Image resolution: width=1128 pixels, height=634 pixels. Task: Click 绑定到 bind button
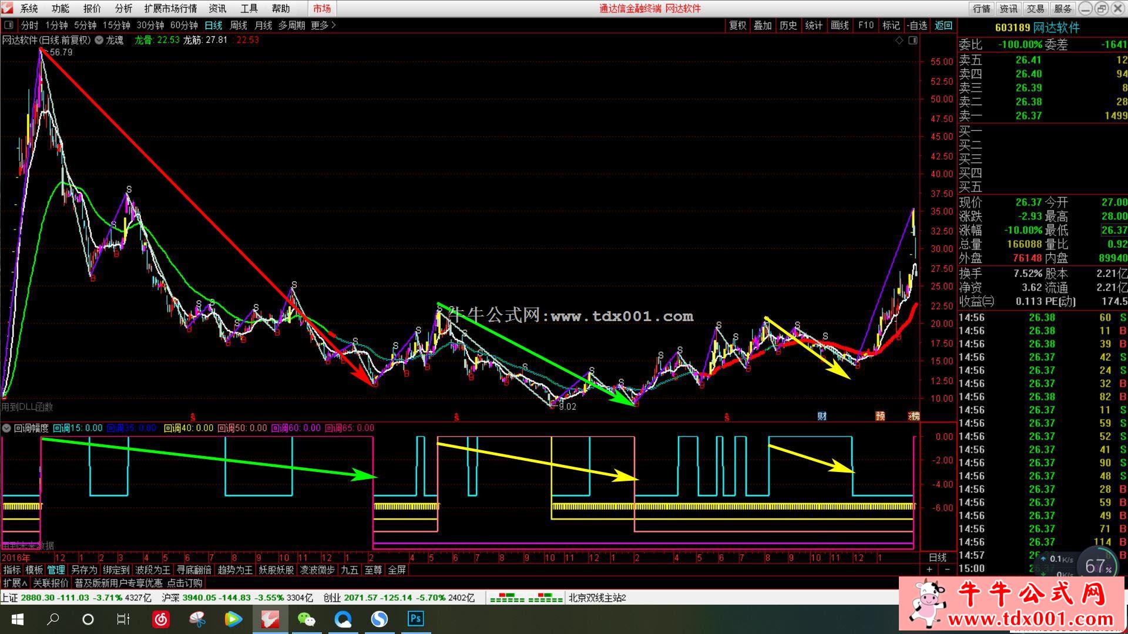[x=116, y=569]
